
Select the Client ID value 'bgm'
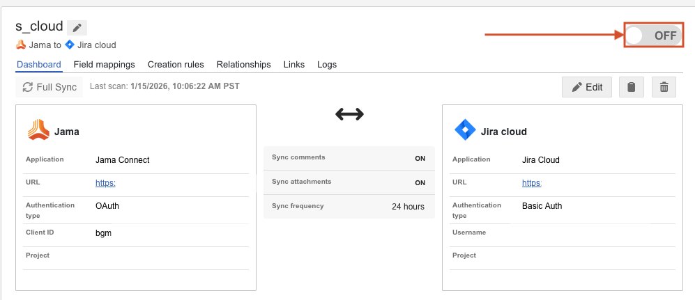pos(103,233)
